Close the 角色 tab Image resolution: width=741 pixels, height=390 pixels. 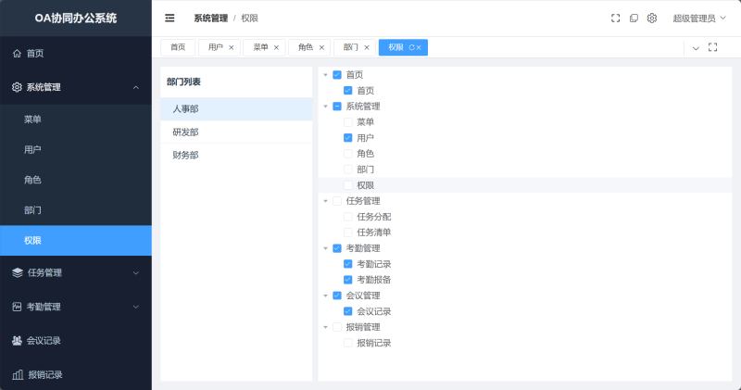pos(321,47)
